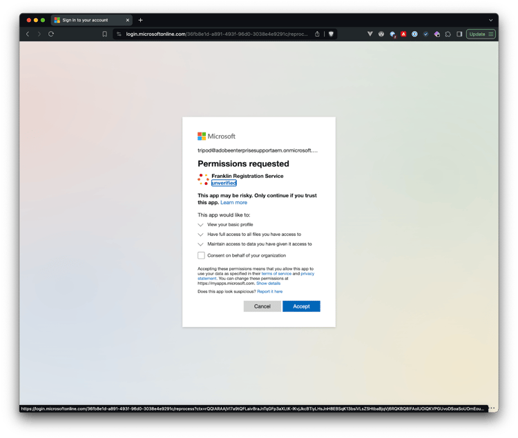Check 'Consent on behalf of your organization'
This screenshot has width=518, height=438.
point(201,255)
